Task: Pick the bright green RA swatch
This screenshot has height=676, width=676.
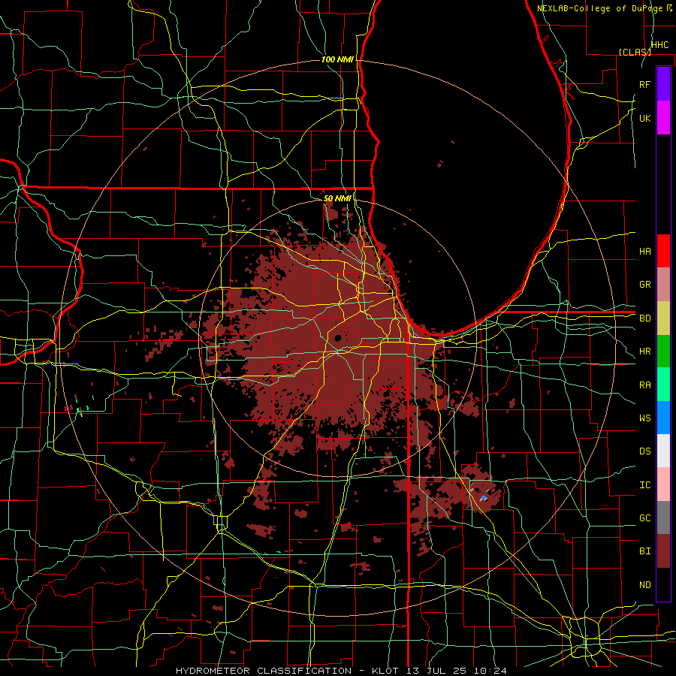Action: (x=663, y=385)
